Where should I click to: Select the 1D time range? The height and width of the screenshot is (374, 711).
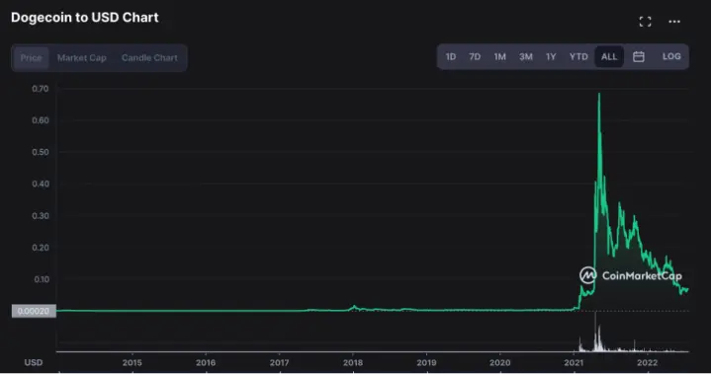pos(450,56)
